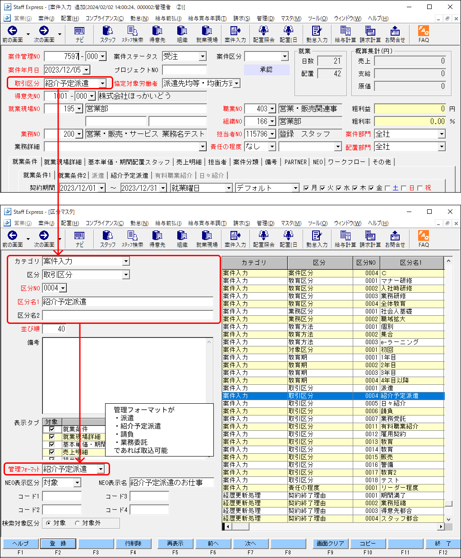Open 就業現場 icon in 案件入力 window toolbar
This screenshot has height=558, width=461.
click(207, 34)
